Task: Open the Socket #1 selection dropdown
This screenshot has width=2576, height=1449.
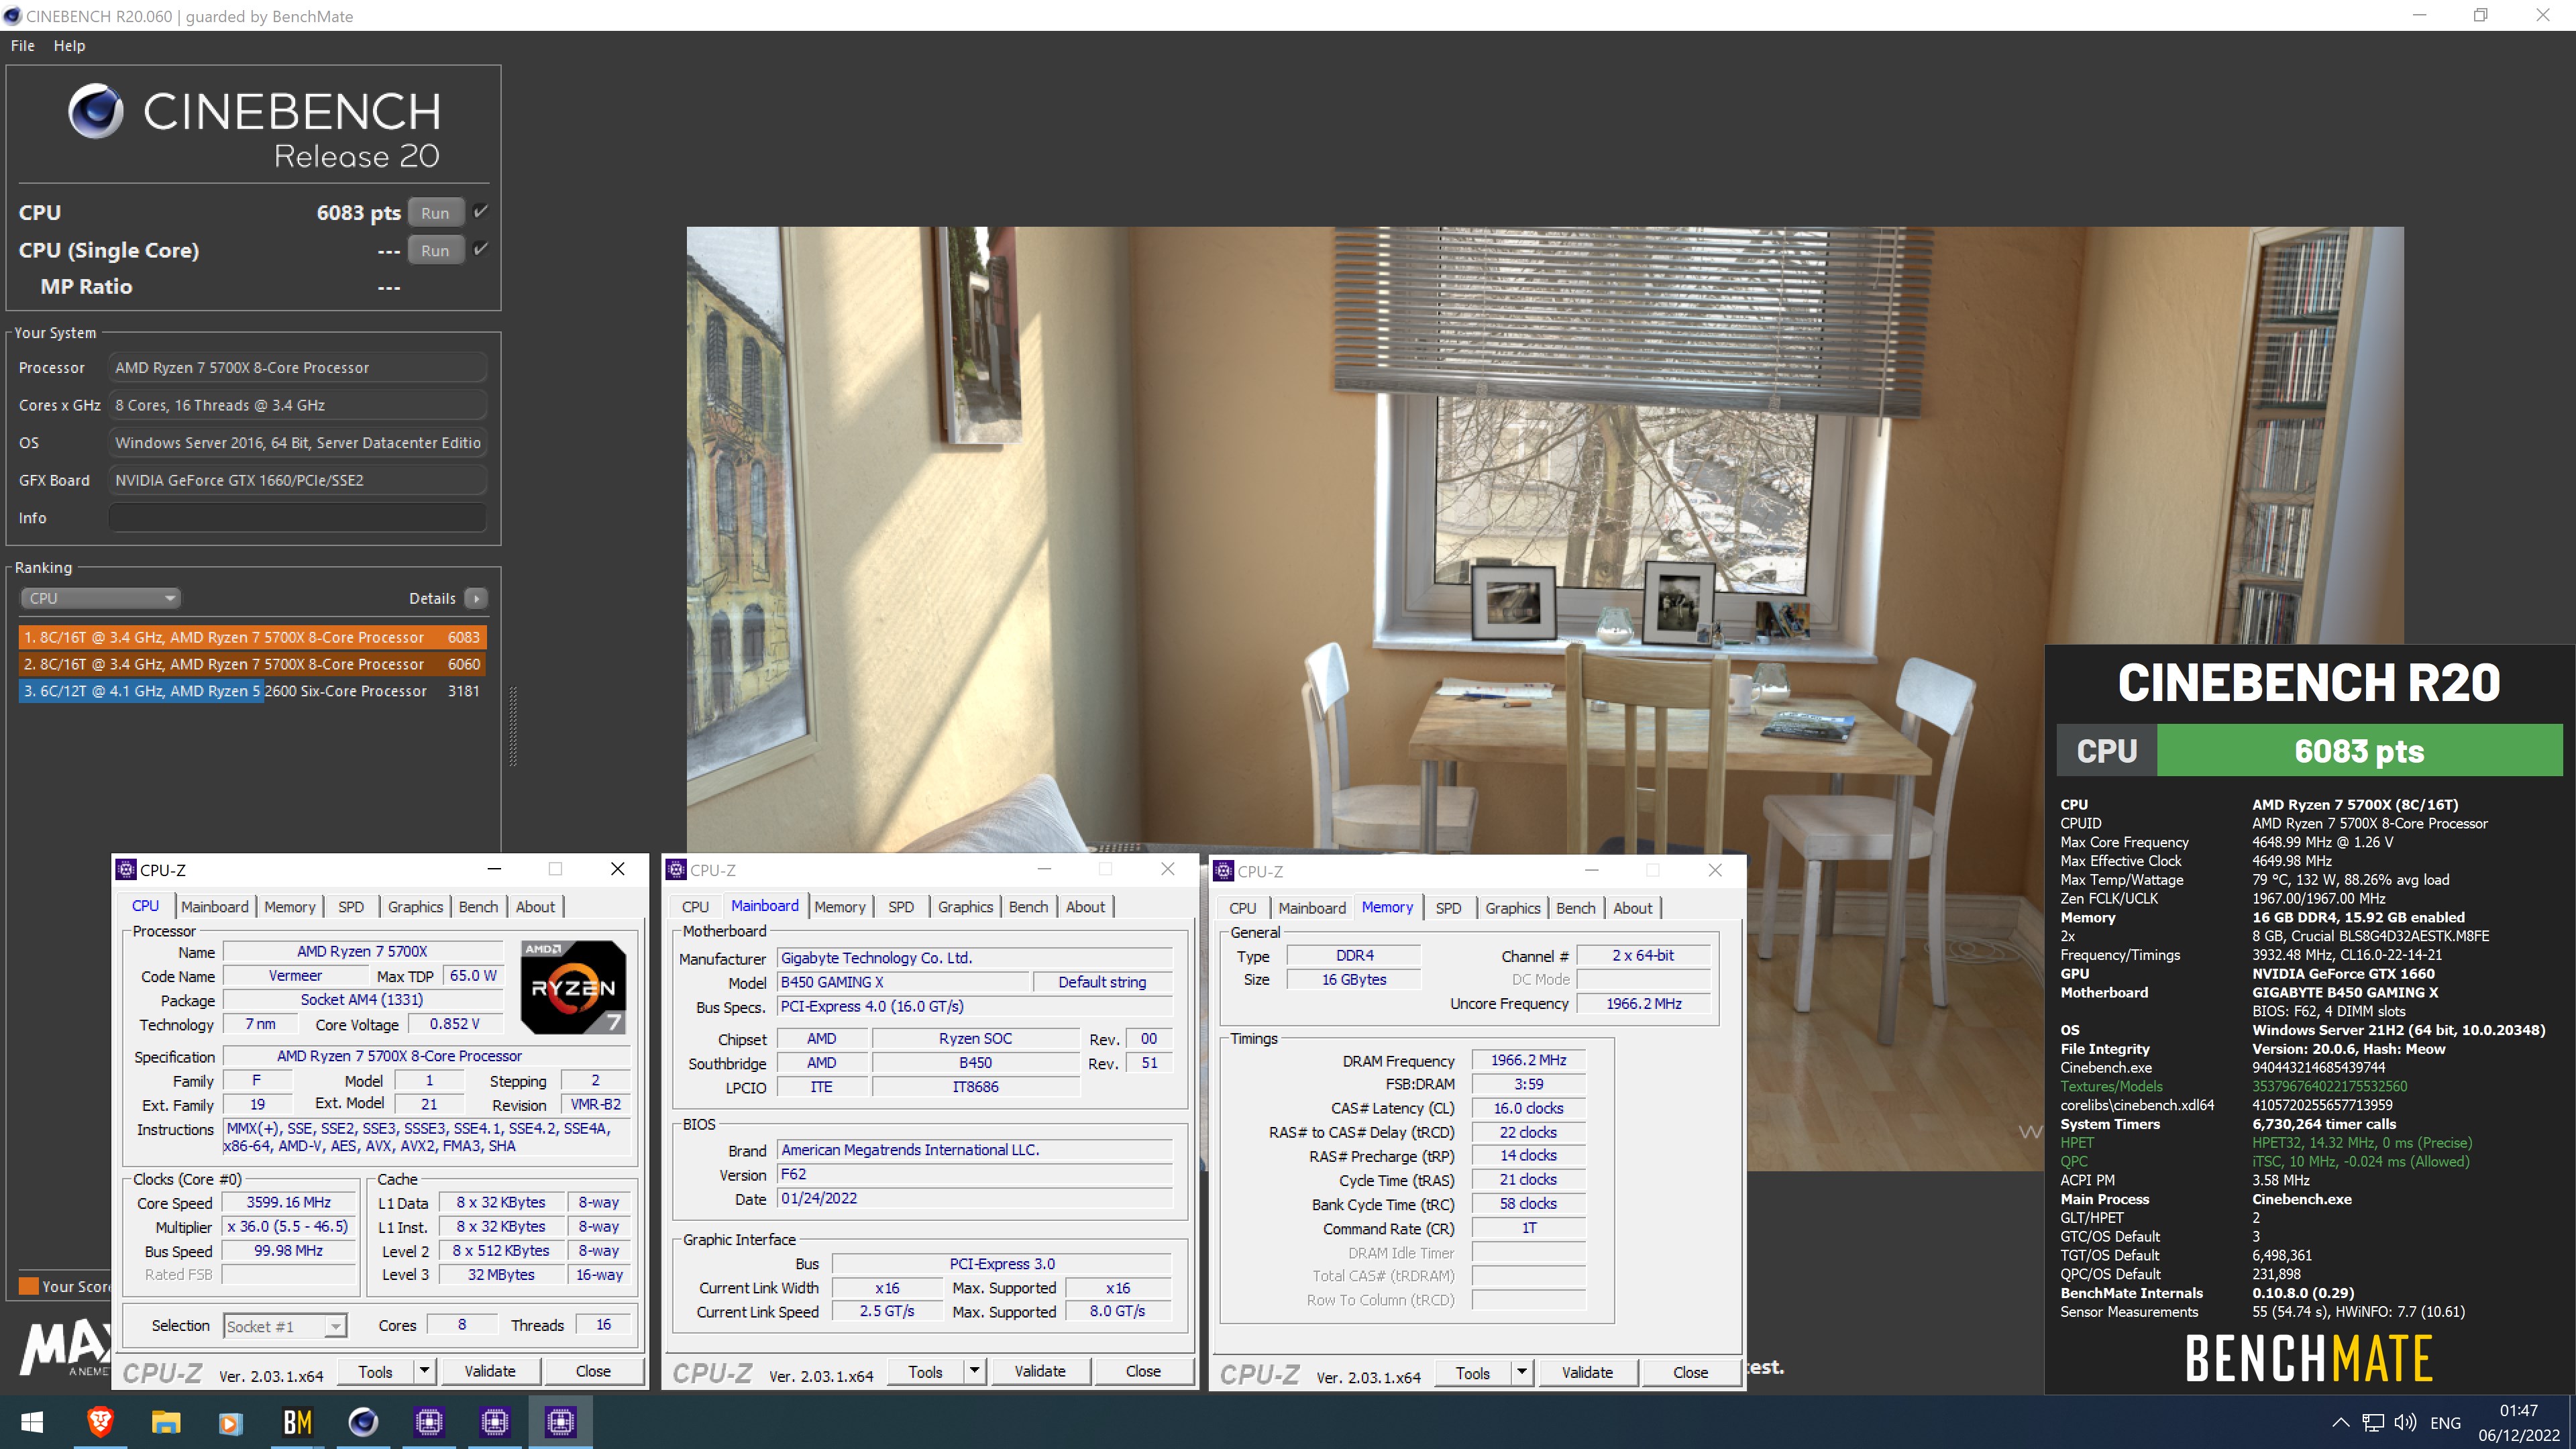Action: tap(285, 1326)
